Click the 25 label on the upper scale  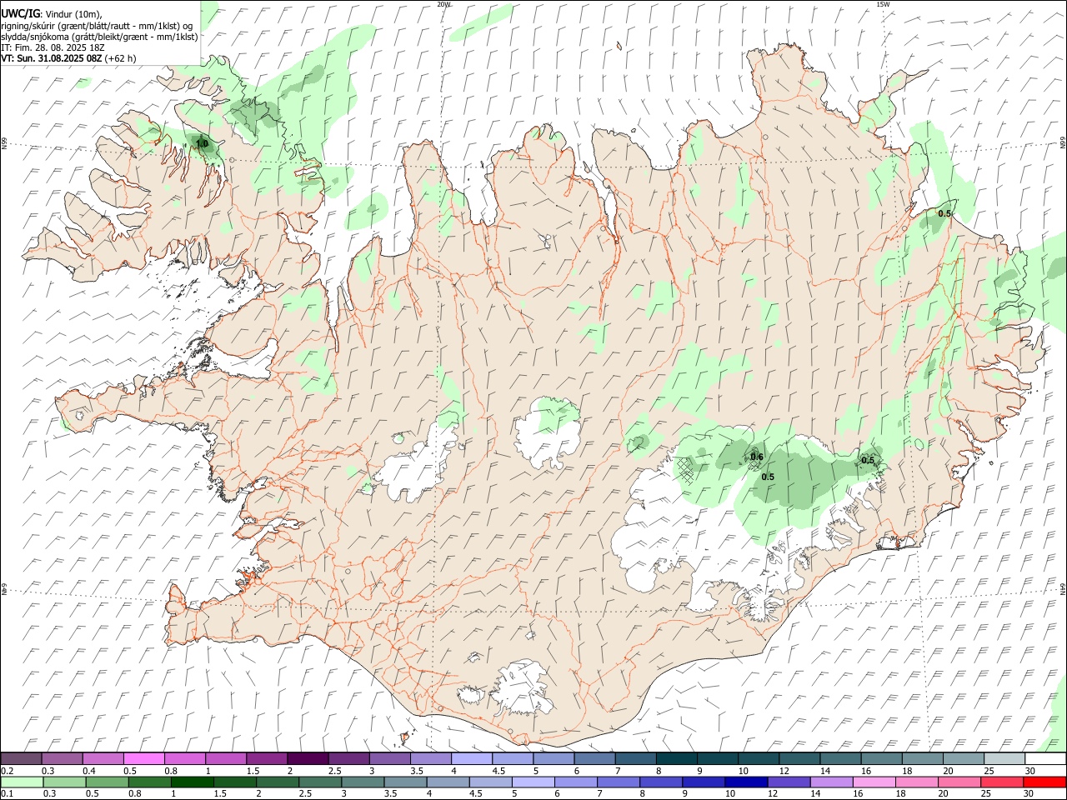[989, 771]
